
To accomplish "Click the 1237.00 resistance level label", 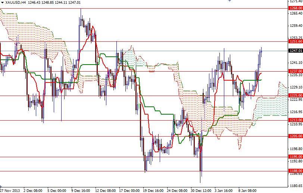I will [296, 71].
